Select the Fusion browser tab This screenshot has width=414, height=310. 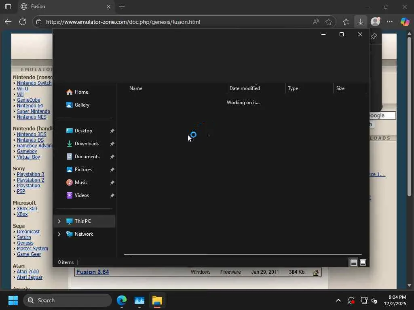pyautogui.click(x=65, y=6)
